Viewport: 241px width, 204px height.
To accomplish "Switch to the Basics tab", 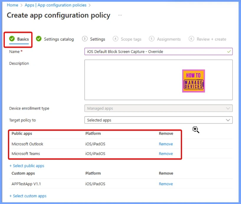I will pyautogui.click(x=19, y=39).
